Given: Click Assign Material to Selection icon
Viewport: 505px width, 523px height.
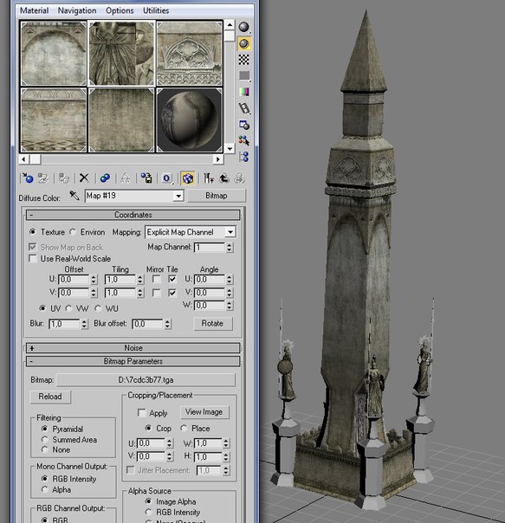Looking at the screenshot, I should click(x=64, y=178).
